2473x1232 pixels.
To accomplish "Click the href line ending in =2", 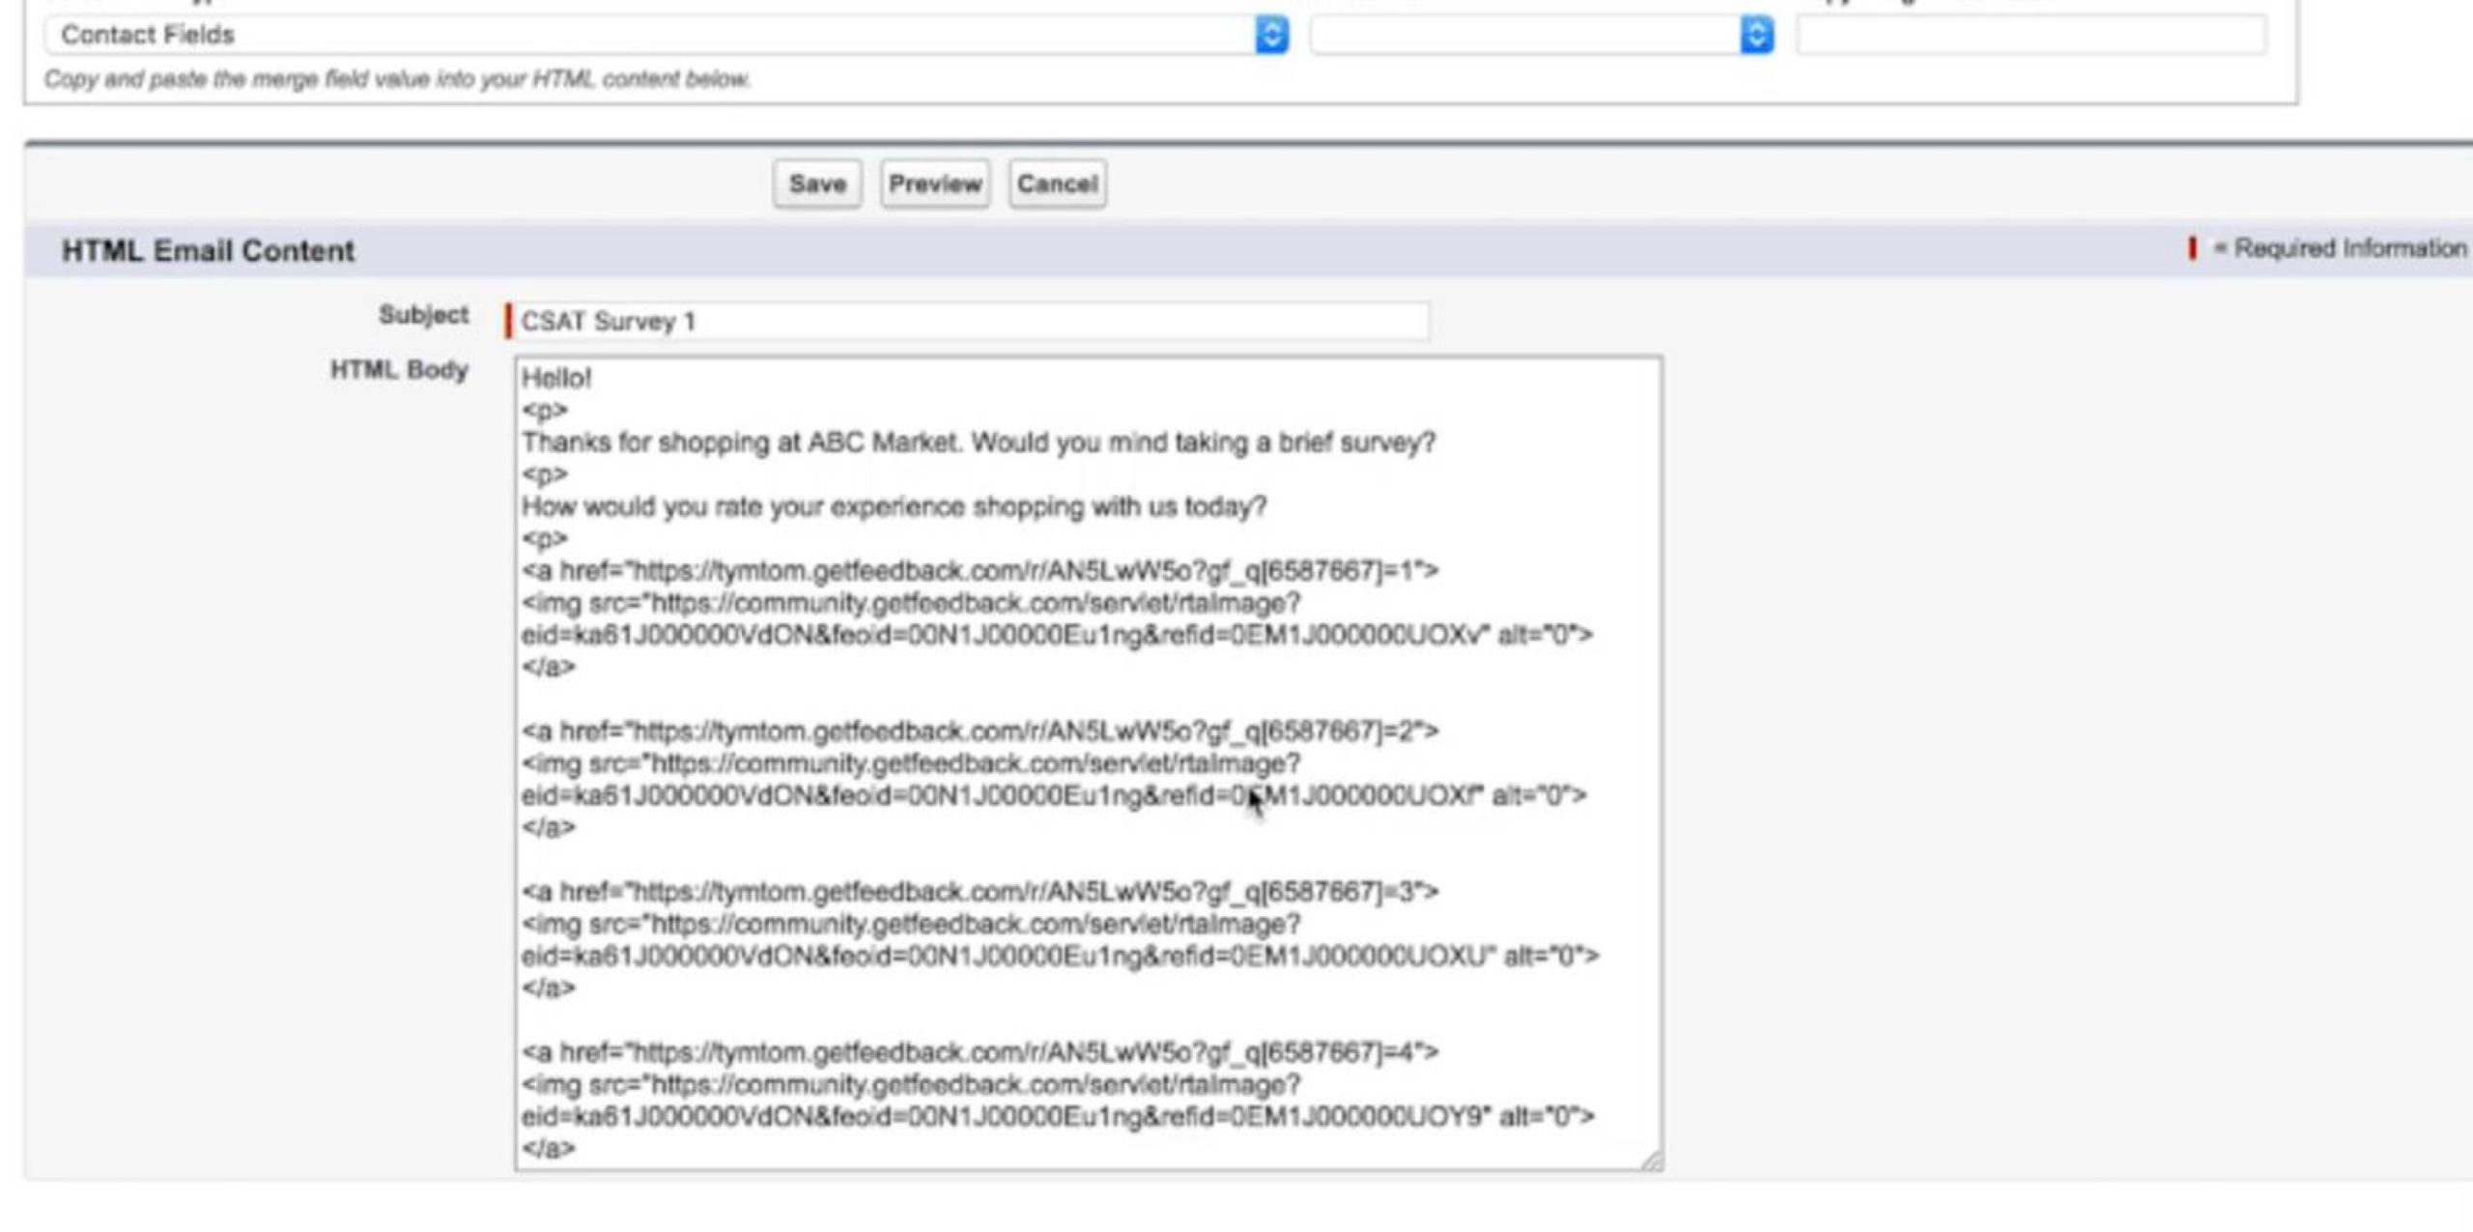I will [x=980, y=731].
